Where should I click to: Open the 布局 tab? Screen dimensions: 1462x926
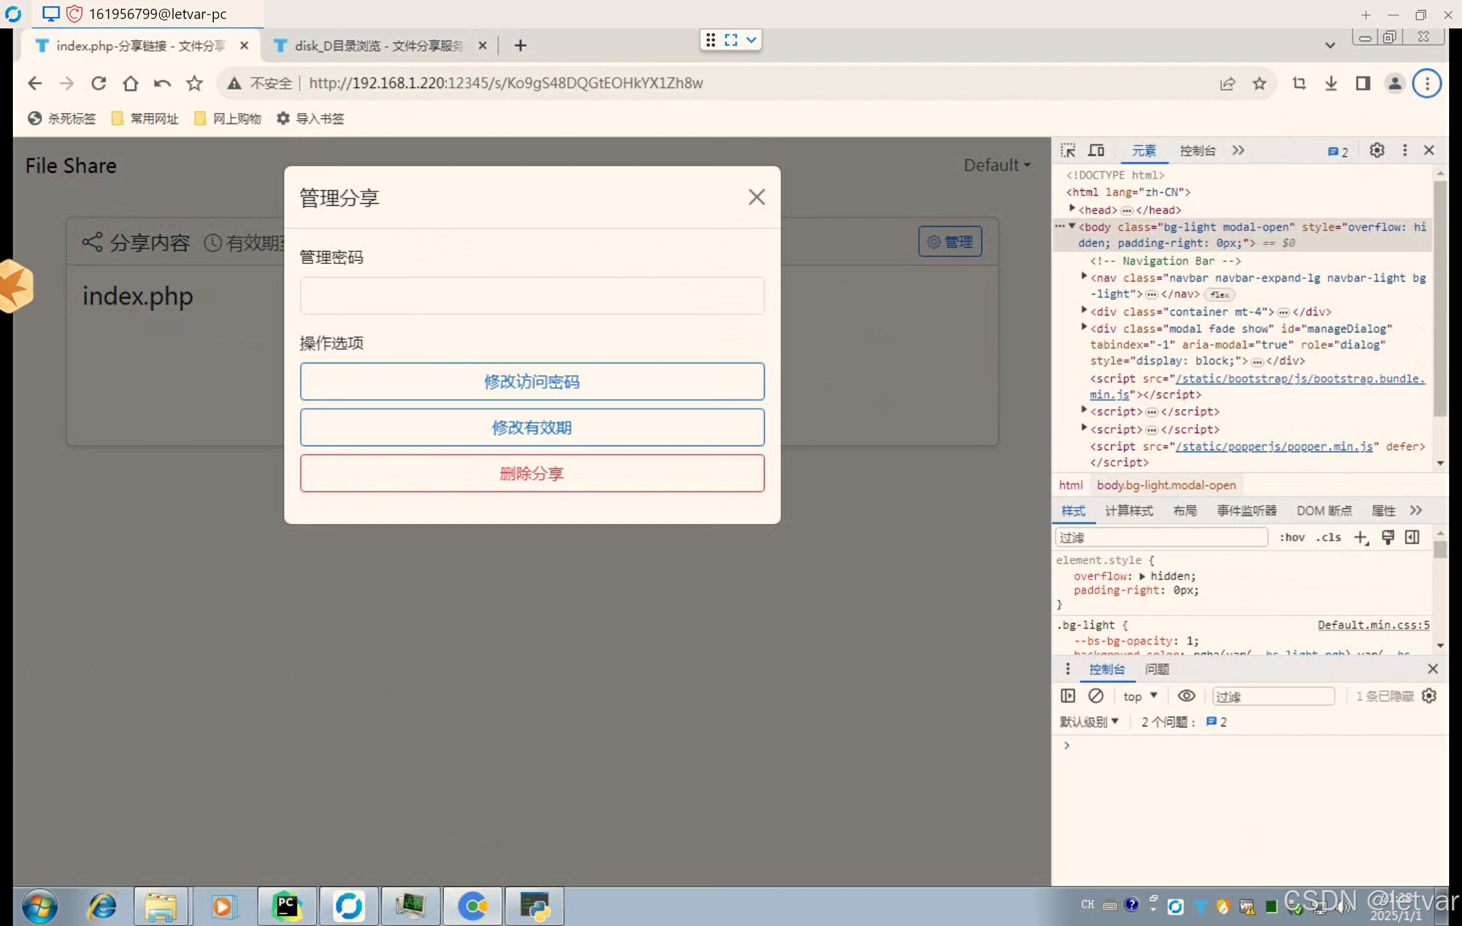click(1184, 510)
